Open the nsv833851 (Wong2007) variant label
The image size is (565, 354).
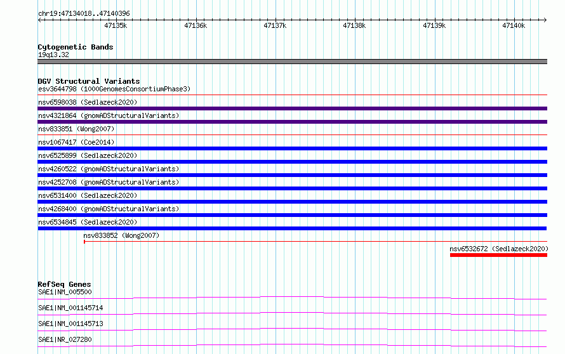click(x=76, y=129)
